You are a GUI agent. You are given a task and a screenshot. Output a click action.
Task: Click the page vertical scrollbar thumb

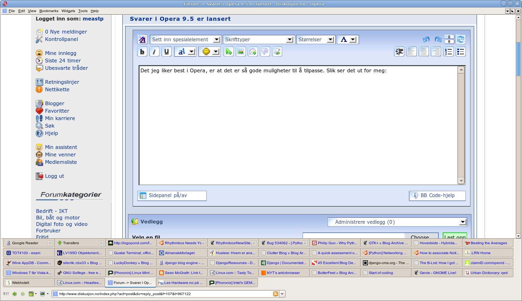pyautogui.click(x=518, y=59)
